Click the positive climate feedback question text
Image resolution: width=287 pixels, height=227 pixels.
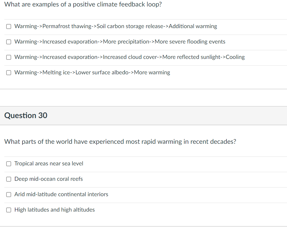(x=83, y=4)
